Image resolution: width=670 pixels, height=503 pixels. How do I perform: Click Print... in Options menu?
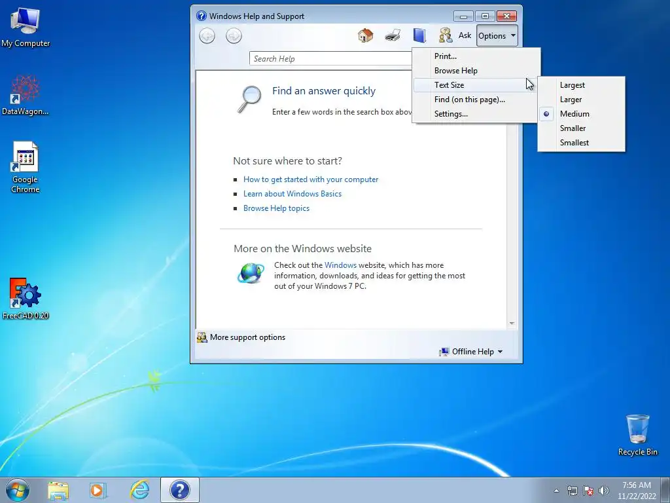[475, 56]
